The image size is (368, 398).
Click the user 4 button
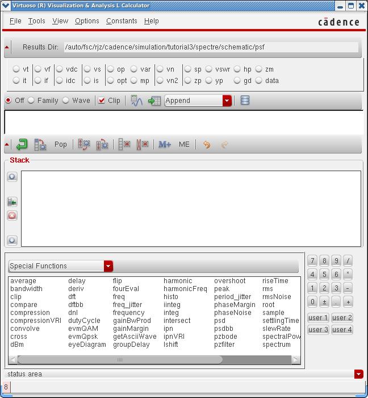[342, 330]
